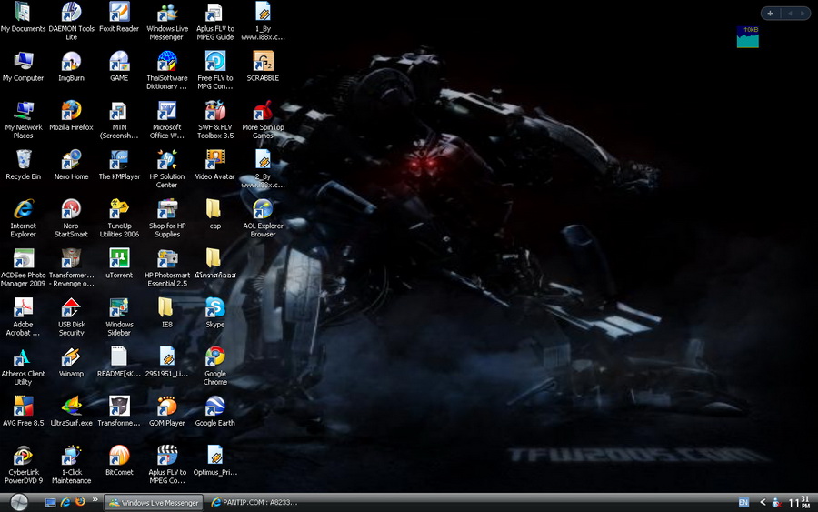Select the Adobe Acrobat shortcut
This screenshot has height=512, width=818.
23,306
